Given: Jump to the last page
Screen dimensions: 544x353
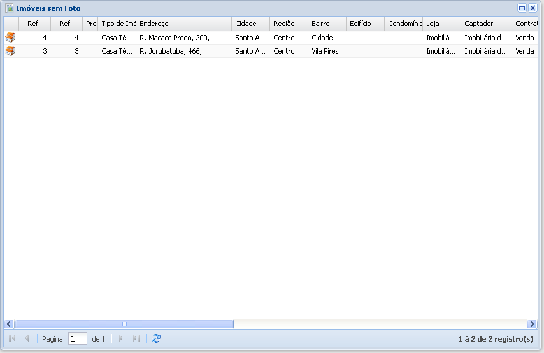Looking at the screenshot, I should coord(136,339).
